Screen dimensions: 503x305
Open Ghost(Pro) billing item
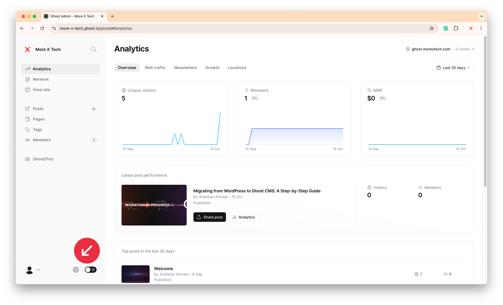coord(43,159)
